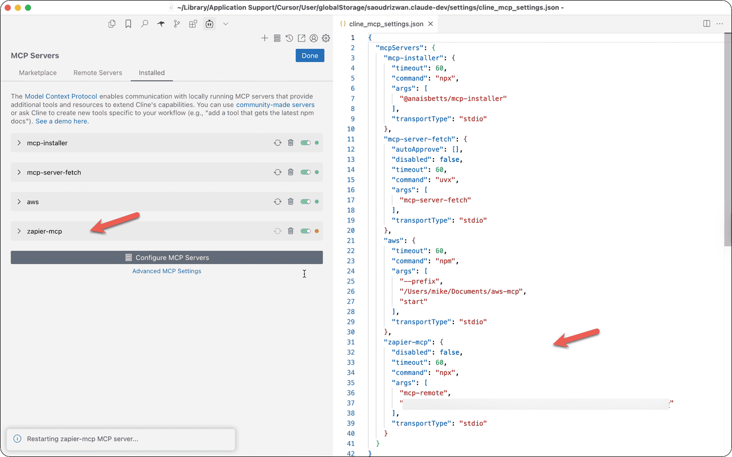The width and height of the screenshot is (732, 457).
Task: Click the "autoApprove" key in the editor
Action: point(417,149)
